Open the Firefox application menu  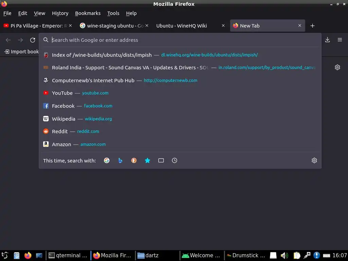click(340, 40)
